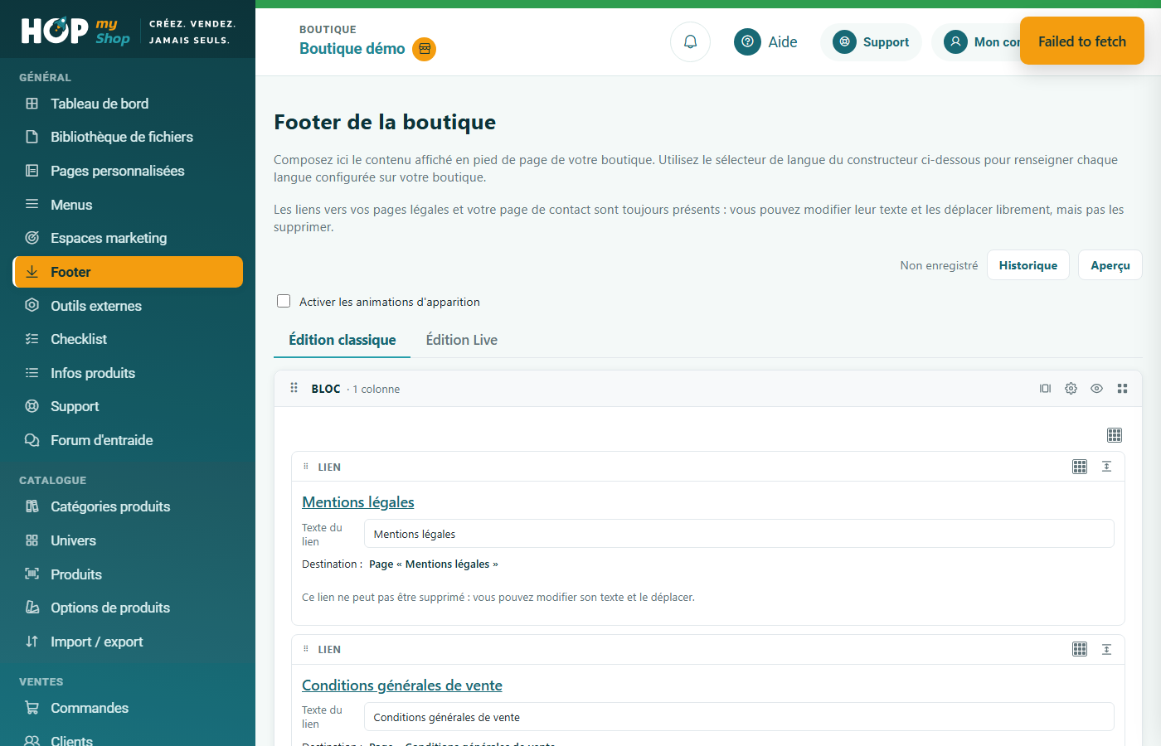Switch to Édition Live tab

[462, 340]
